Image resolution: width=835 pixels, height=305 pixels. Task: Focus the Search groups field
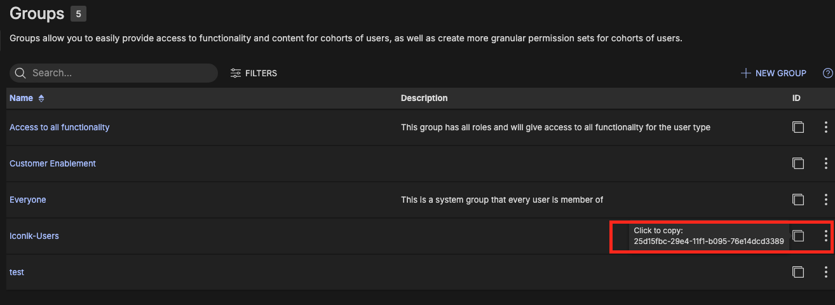(121, 73)
